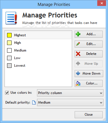
Task: Click the pencil Edit icon
Action: (78, 44)
